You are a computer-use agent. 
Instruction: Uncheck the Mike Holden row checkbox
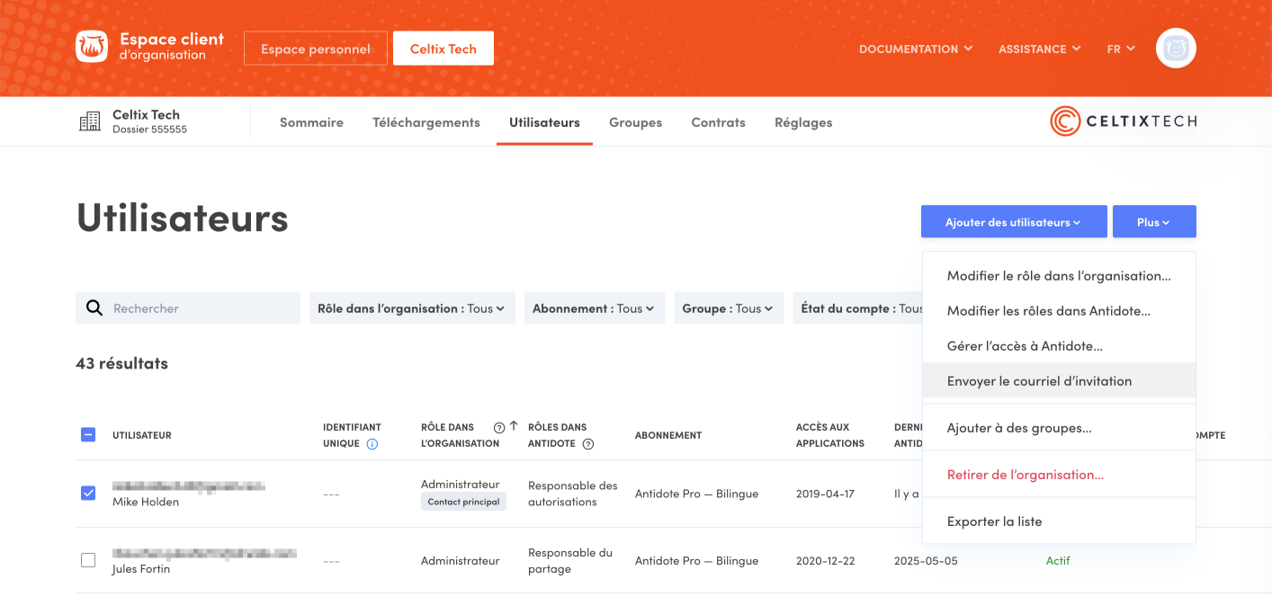point(88,493)
